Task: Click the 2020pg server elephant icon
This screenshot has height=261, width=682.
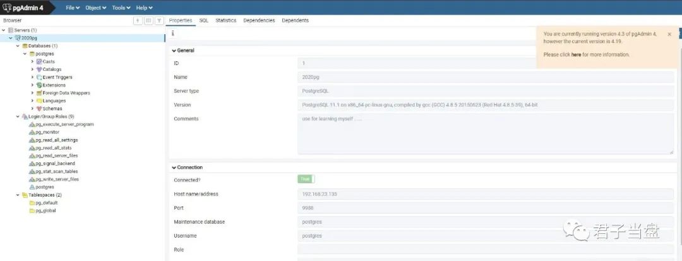Action: (x=18, y=39)
